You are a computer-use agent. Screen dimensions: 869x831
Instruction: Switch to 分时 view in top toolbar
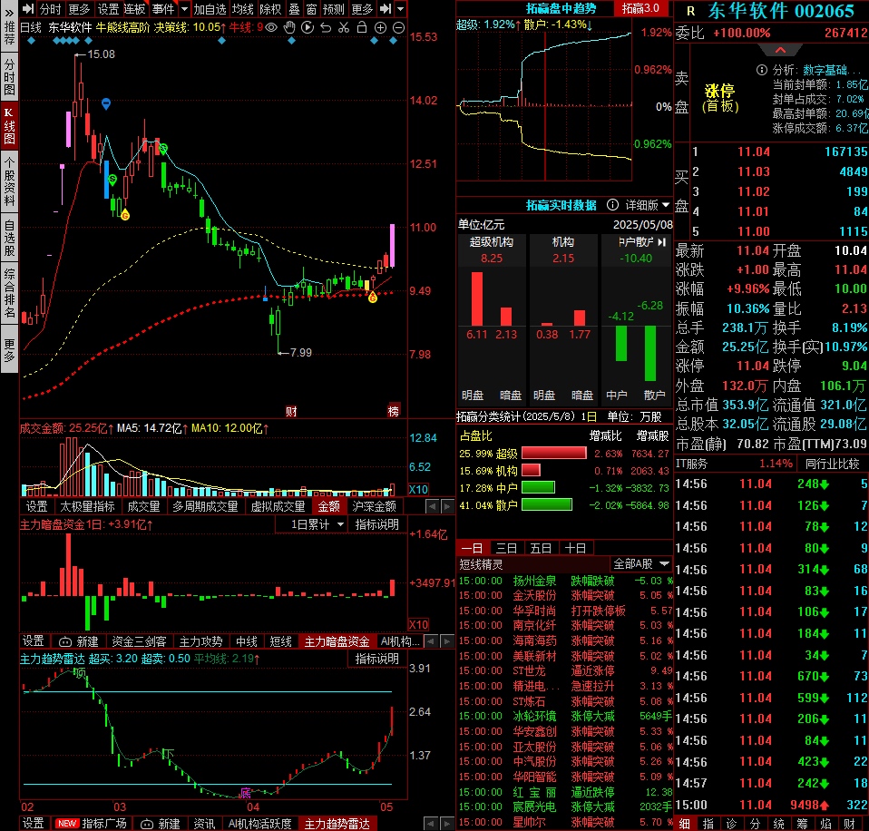(51, 9)
